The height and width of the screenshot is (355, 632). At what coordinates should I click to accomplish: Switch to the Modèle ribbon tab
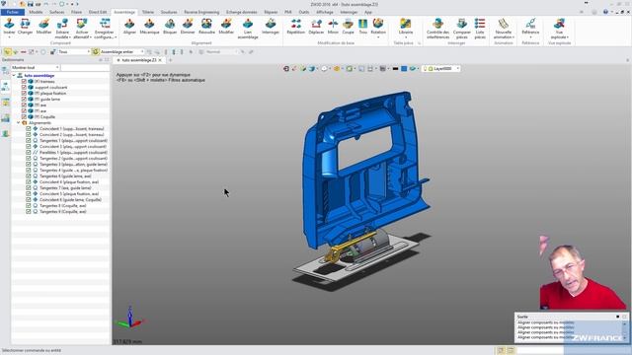click(36, 12)
